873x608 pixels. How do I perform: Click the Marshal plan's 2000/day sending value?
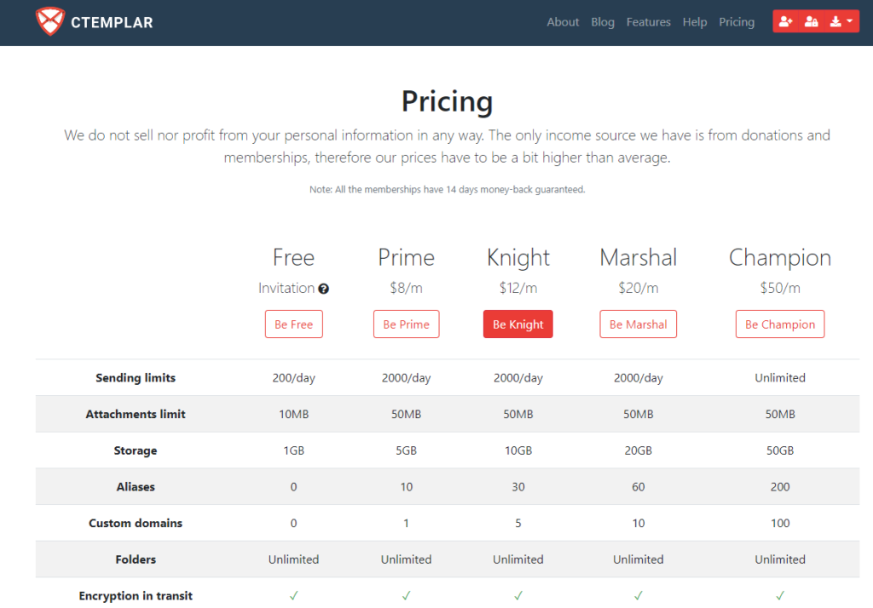[638, 378]
